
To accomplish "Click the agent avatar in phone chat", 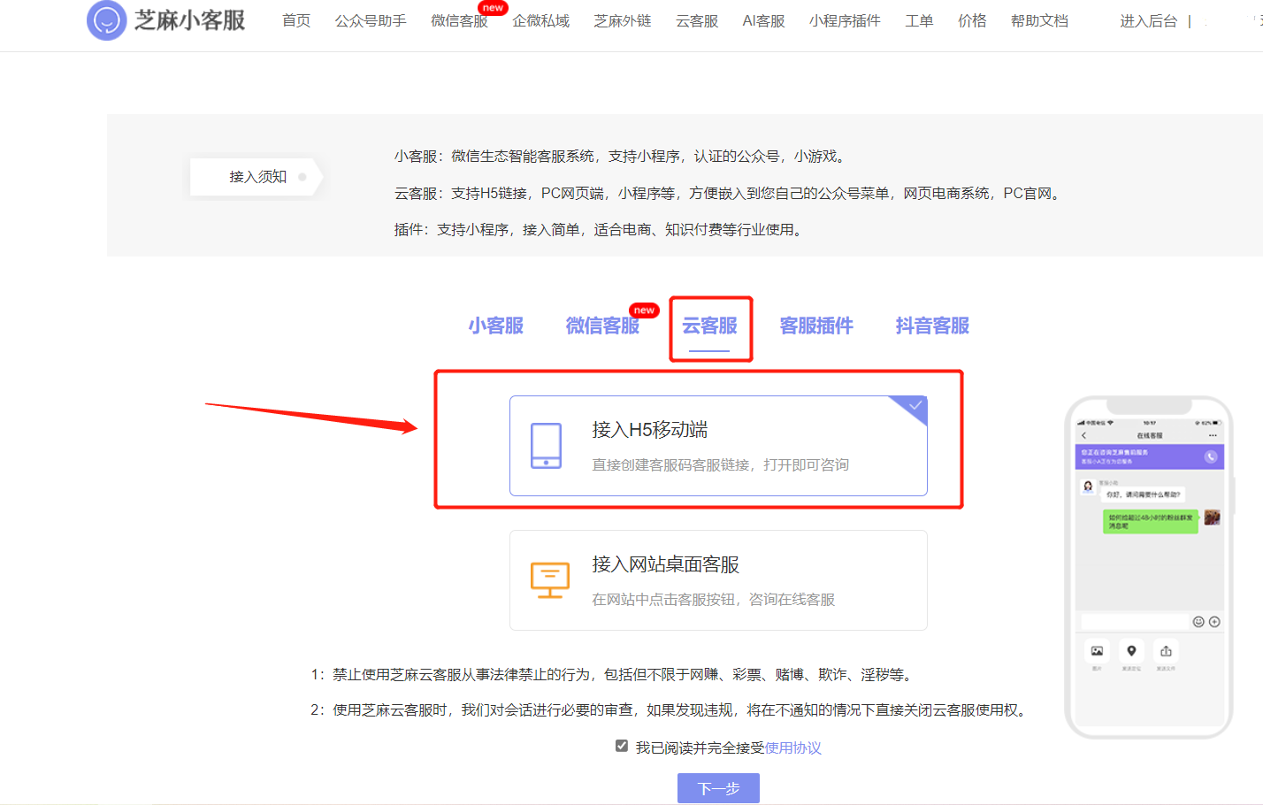I will click(x=1088, y=487).
